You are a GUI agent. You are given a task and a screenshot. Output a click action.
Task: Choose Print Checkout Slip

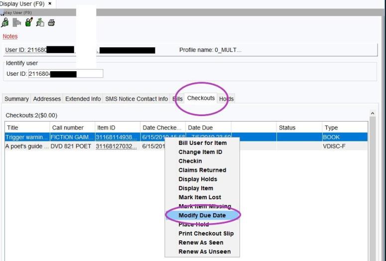coord(202,234)
